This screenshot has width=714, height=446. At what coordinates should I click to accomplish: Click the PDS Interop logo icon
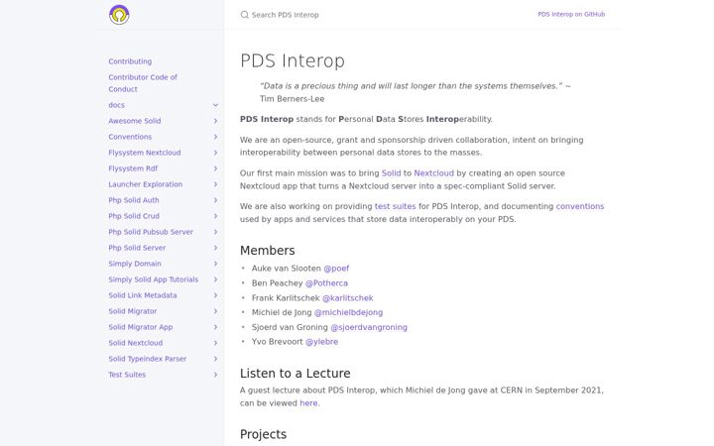(119, 15)
